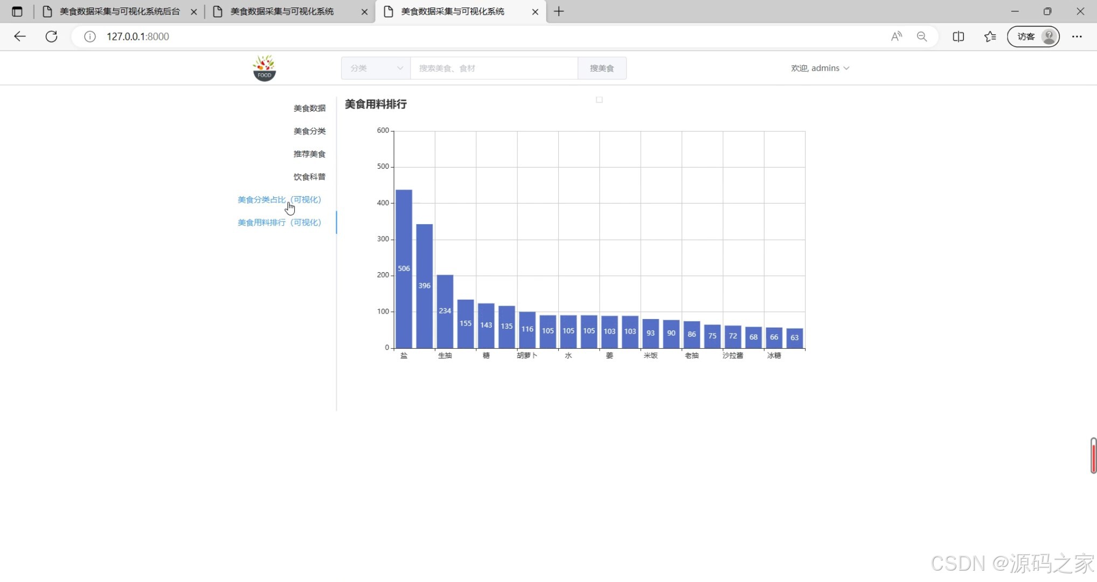
Task: Open the 欢迎, admins user dropdown
Action: (820, 68)
